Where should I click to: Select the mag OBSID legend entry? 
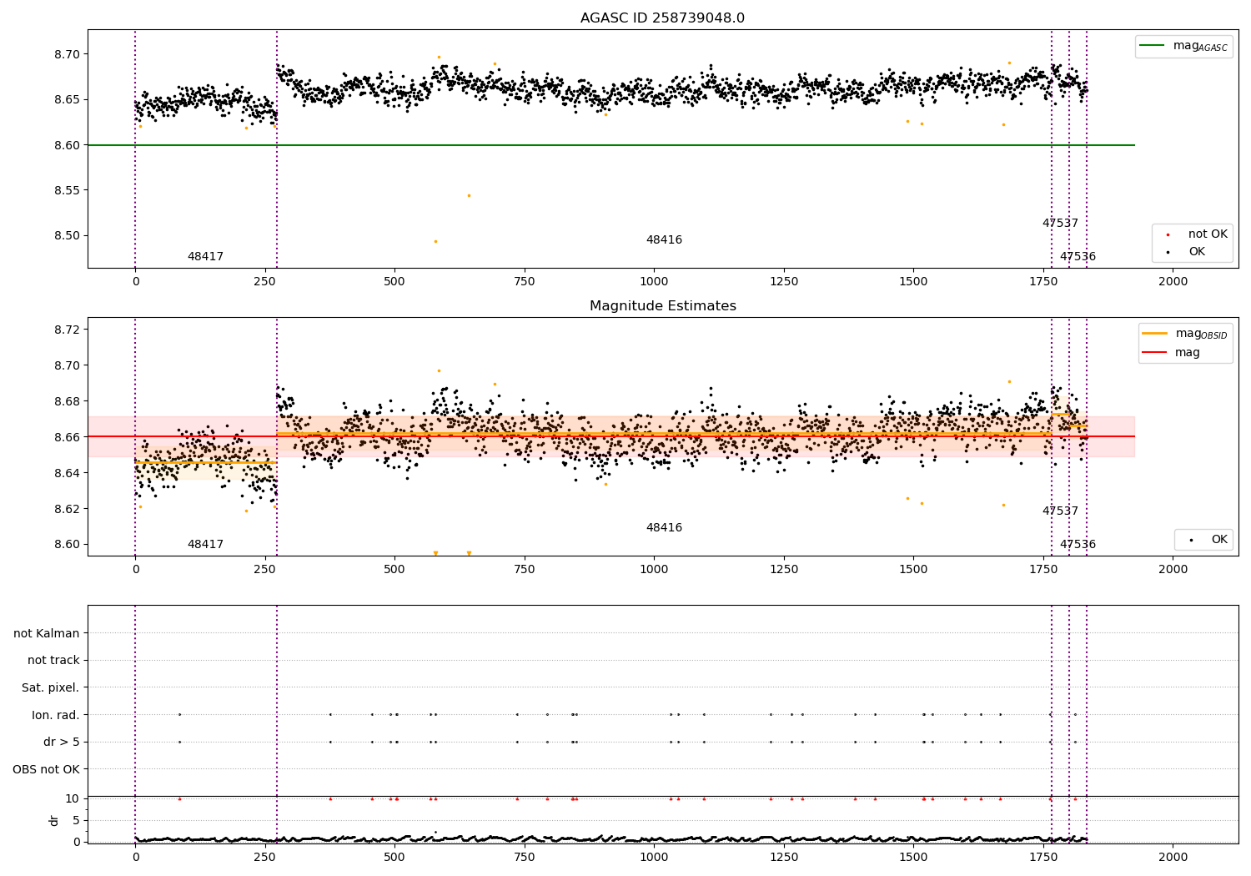coord(1185,334)
